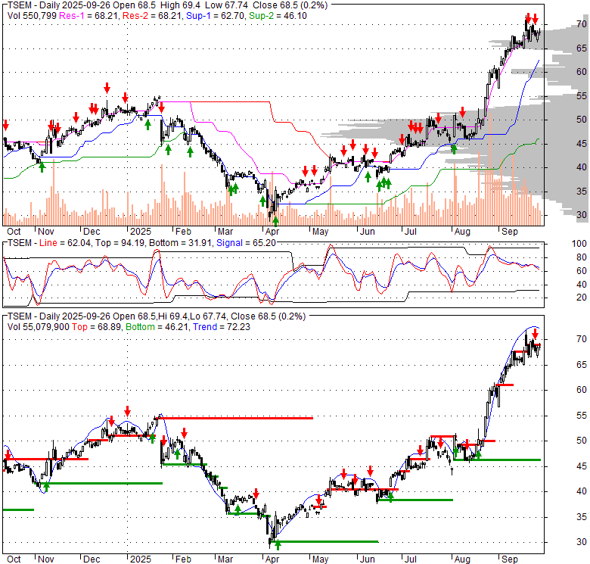590x564 pixels.
Task: Select the 30 price label on top chart
Action: pyautogui.click(x=582, y=214)
